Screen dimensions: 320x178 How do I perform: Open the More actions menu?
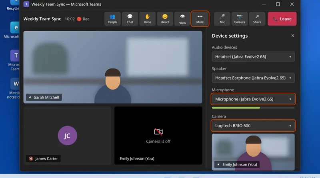(200, 19)
